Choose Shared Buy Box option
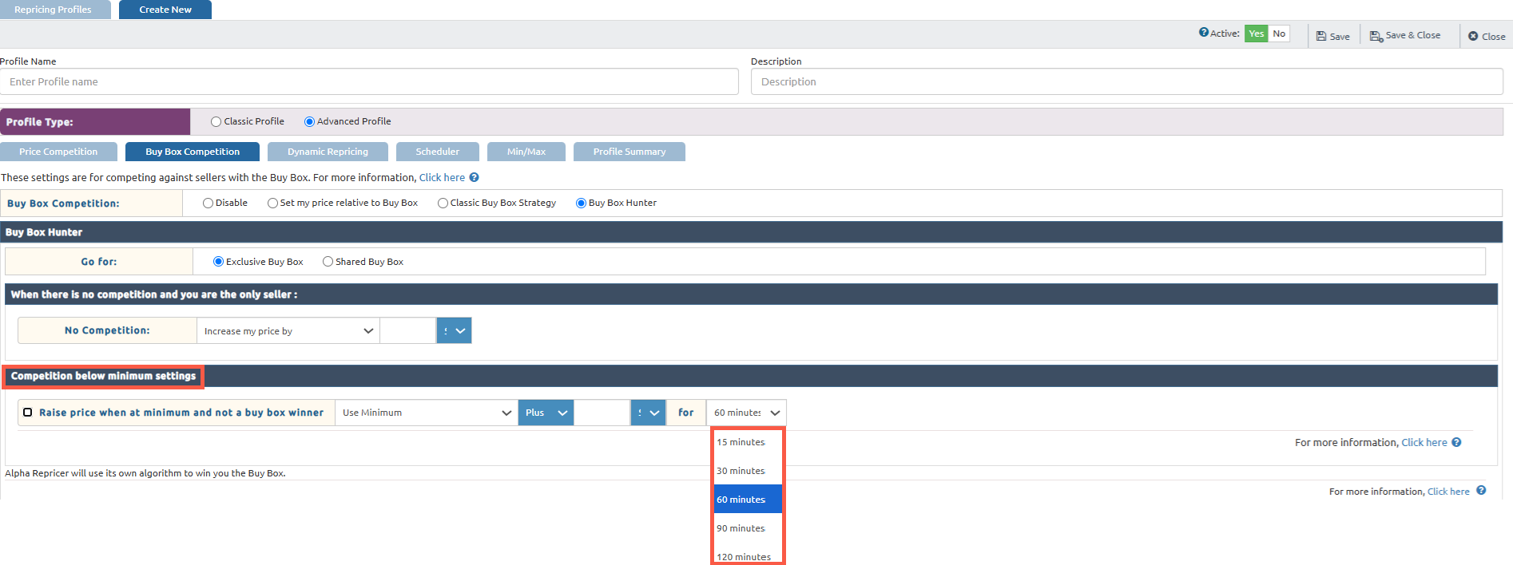 328,262
